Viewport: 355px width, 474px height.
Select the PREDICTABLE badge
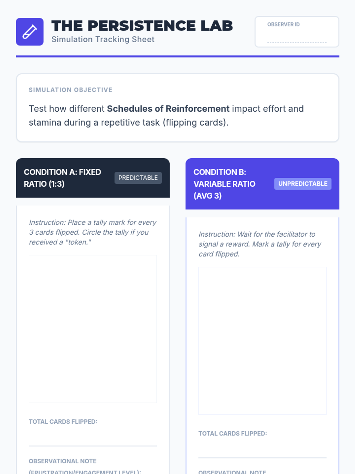138,178
